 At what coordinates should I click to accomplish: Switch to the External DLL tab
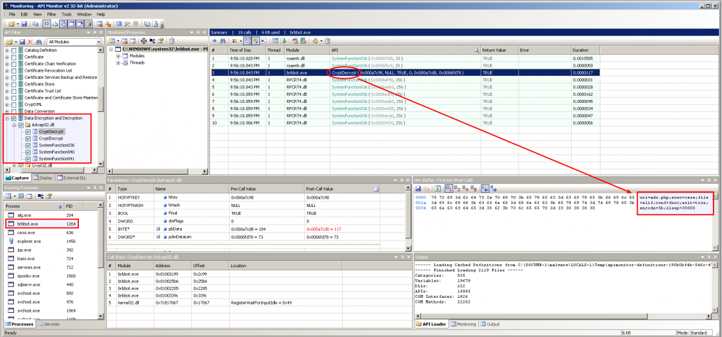point(73,178)
